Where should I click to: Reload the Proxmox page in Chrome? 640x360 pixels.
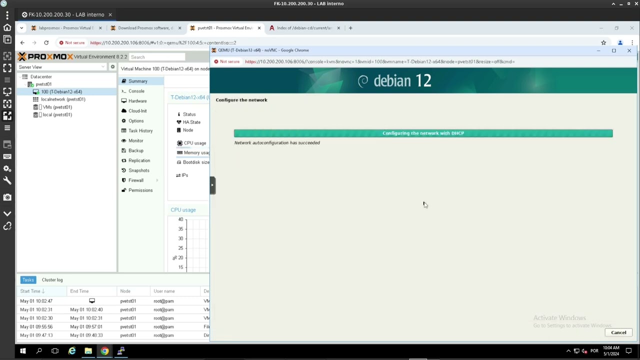[x=46, y=42]
